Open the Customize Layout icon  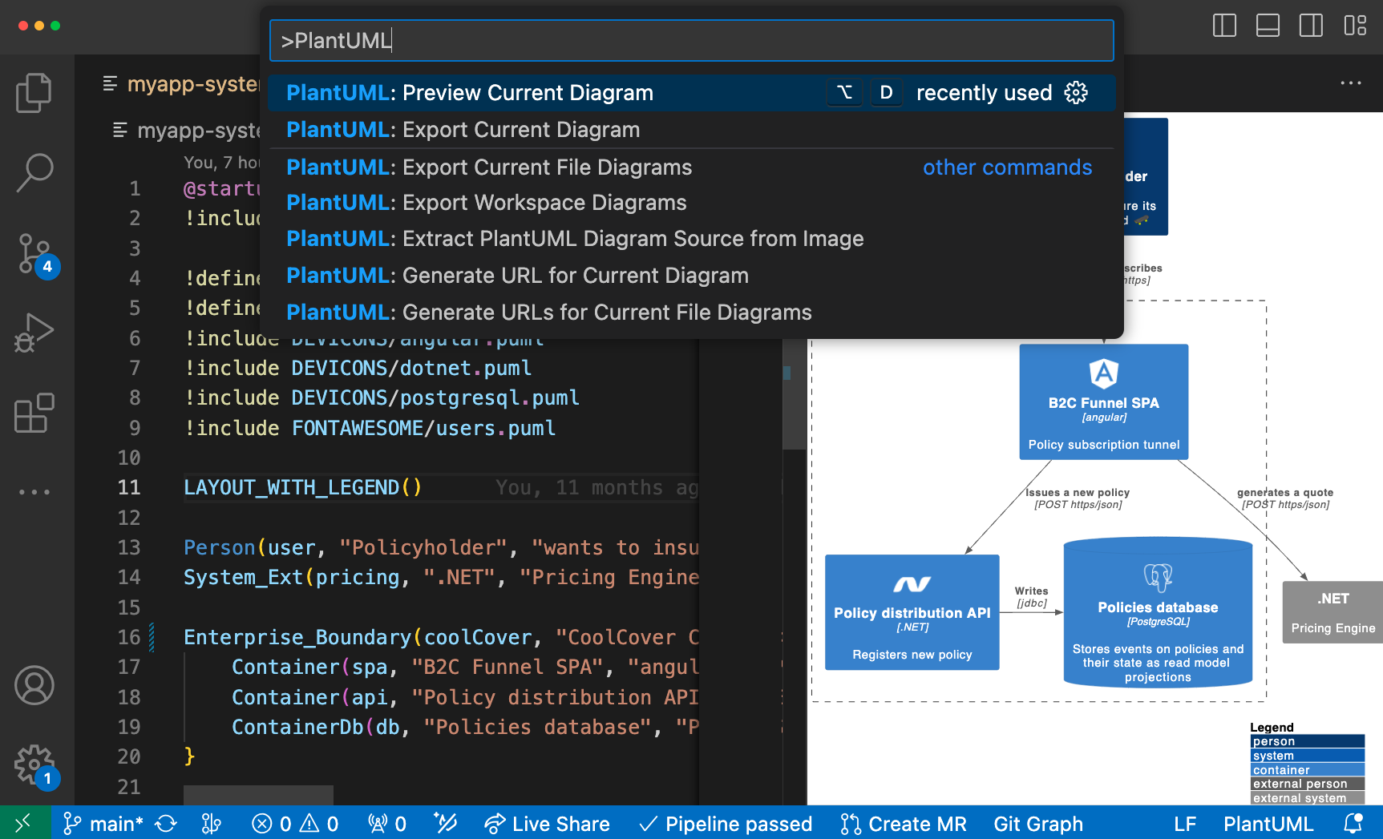click(x=1355, y=26)
